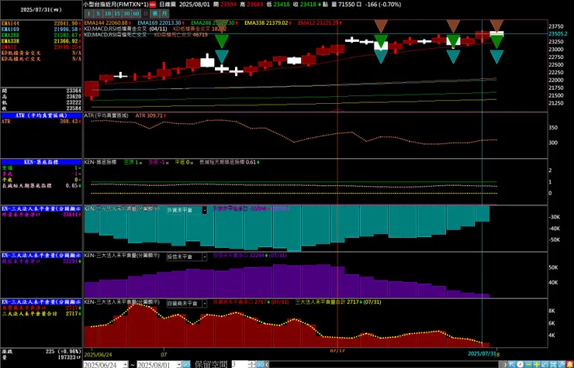Open the 外資未平倉 dropdown
Image resolution: width=574 pixels, height=368 pixels.
click(x=204, y=210)
